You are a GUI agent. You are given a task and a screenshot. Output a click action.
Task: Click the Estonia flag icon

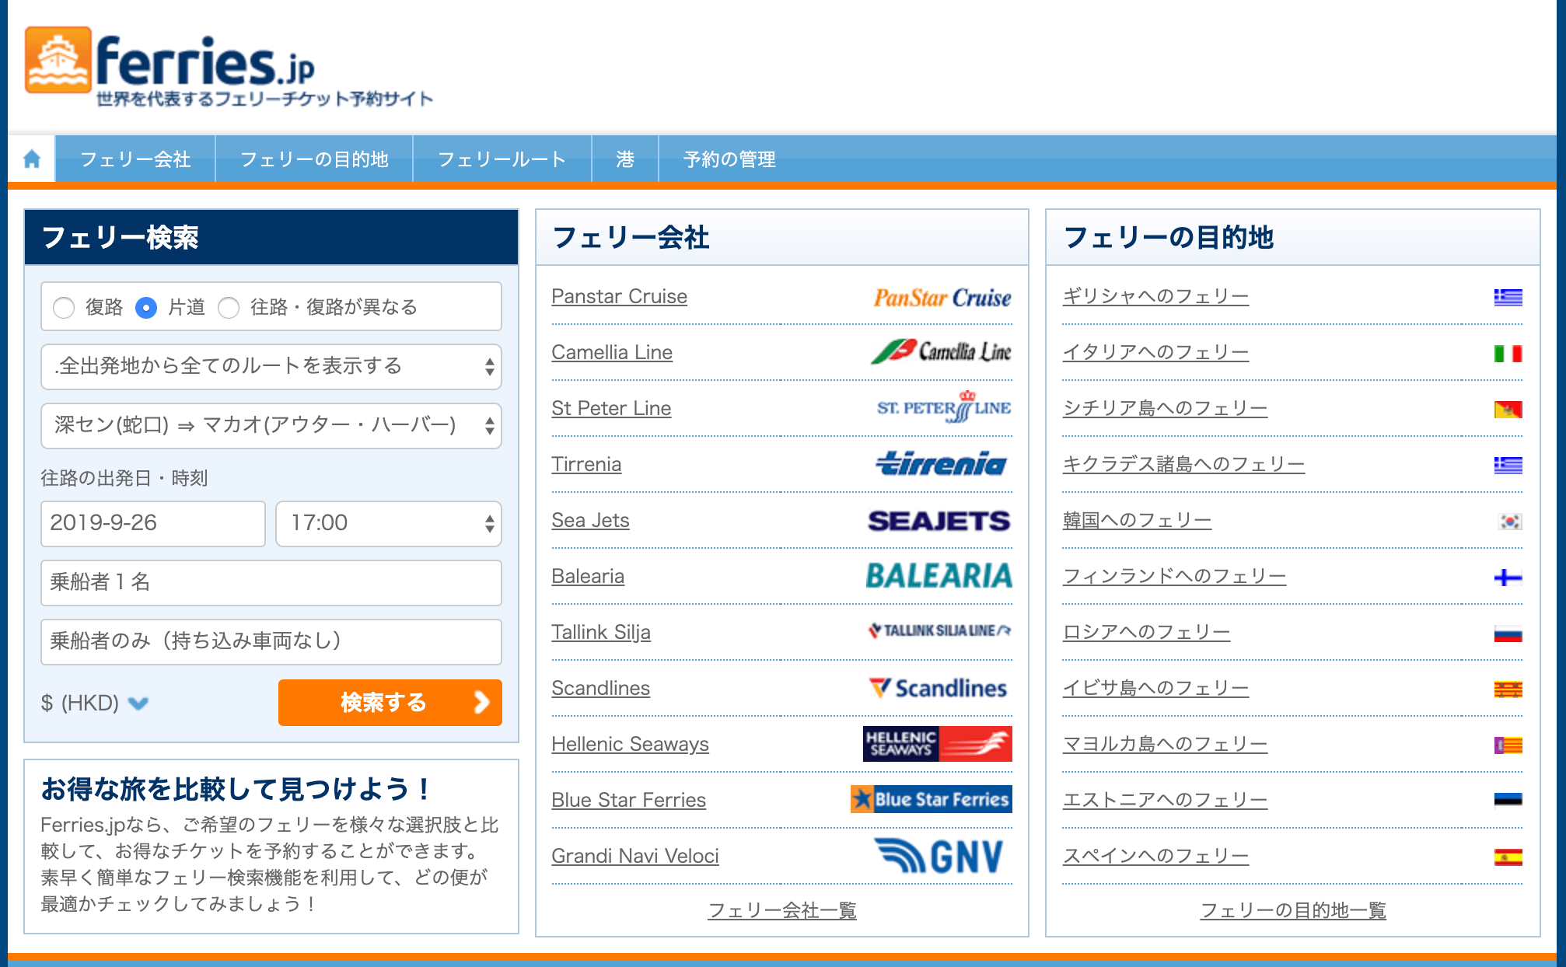coord(1508,800)
